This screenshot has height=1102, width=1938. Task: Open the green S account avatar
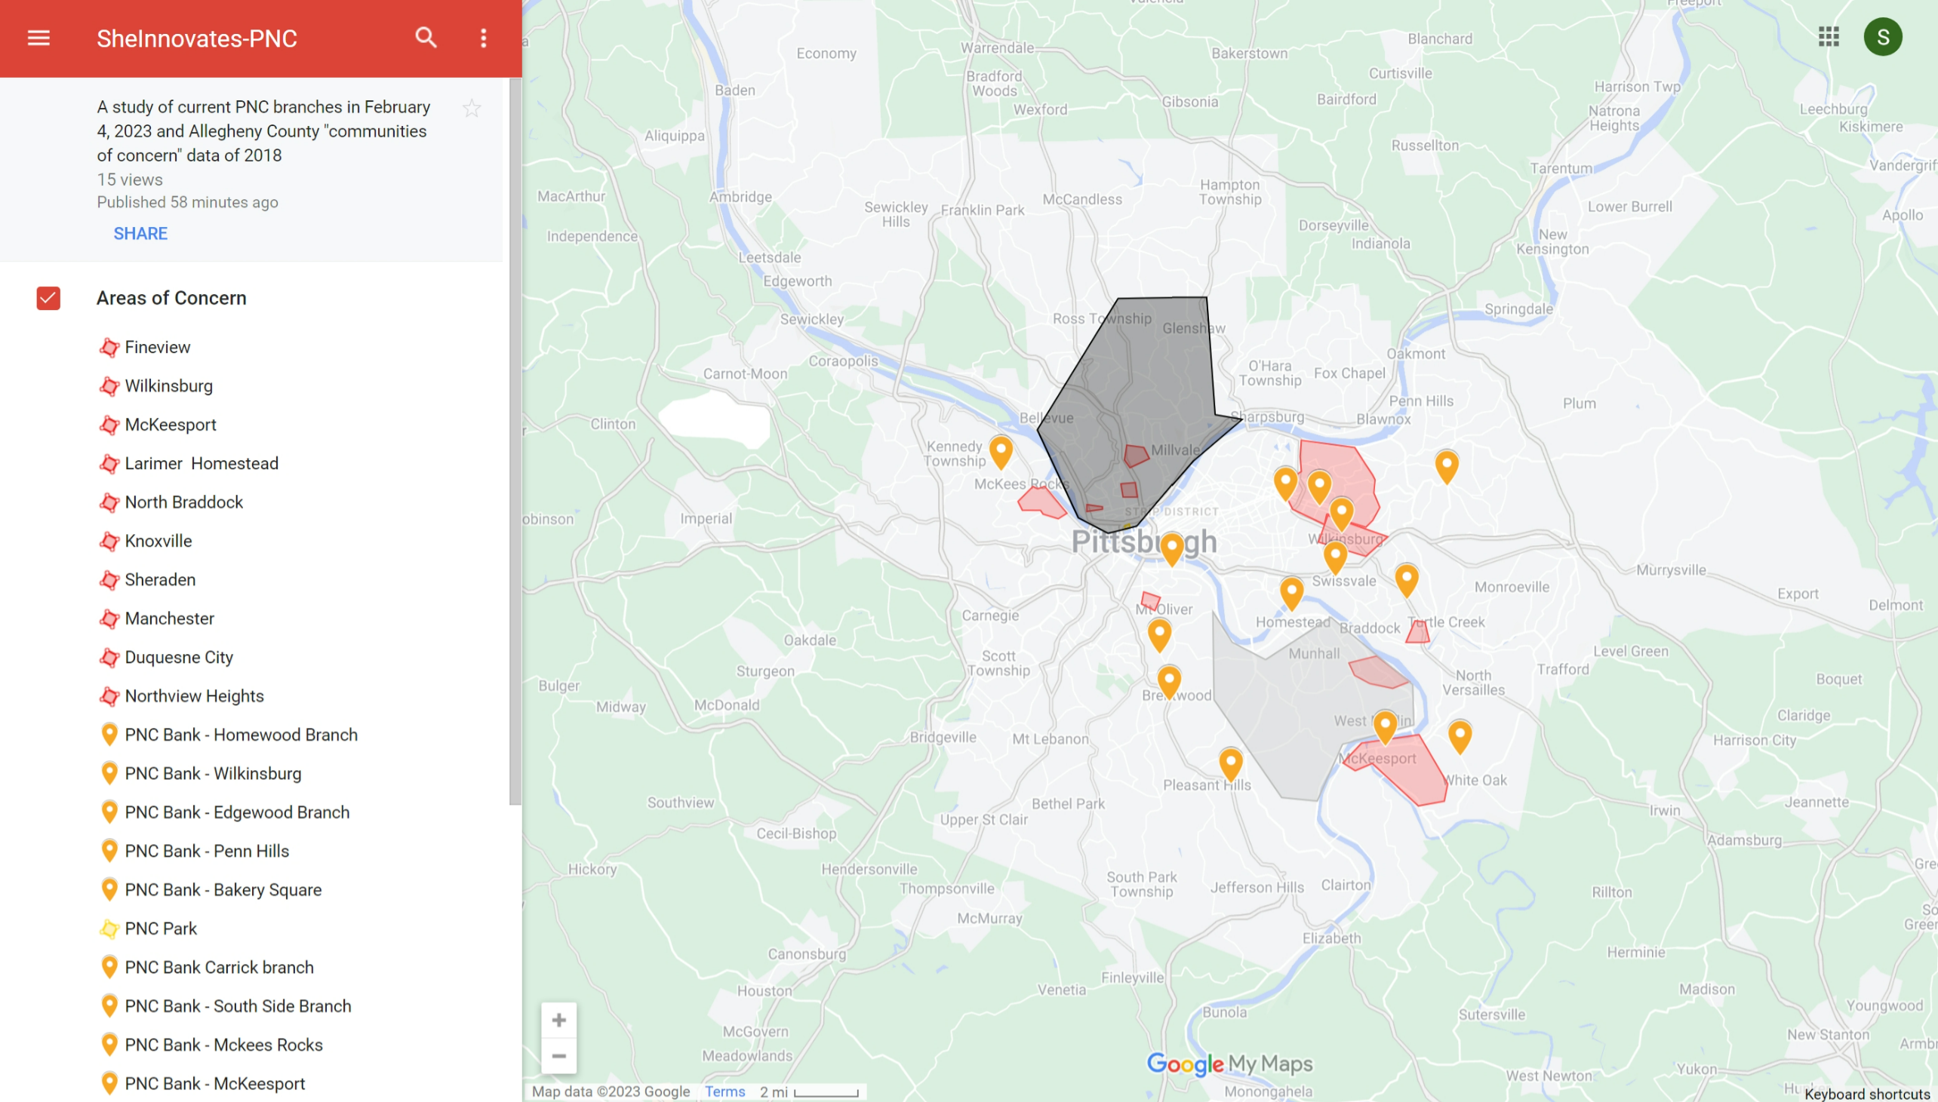click(x=1882, y=37)
